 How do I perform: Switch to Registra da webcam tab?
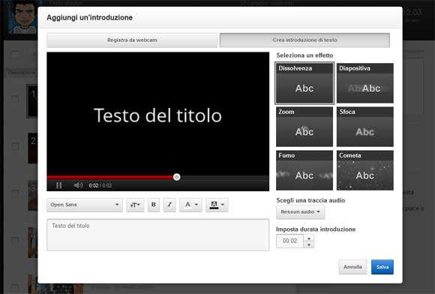(132, 40)
